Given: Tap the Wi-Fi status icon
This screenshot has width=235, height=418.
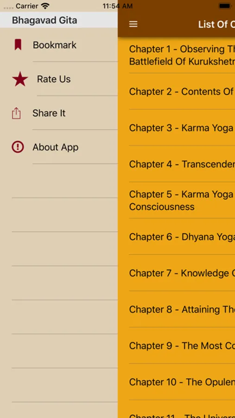Looking at the screenshot, I should 45,6.
